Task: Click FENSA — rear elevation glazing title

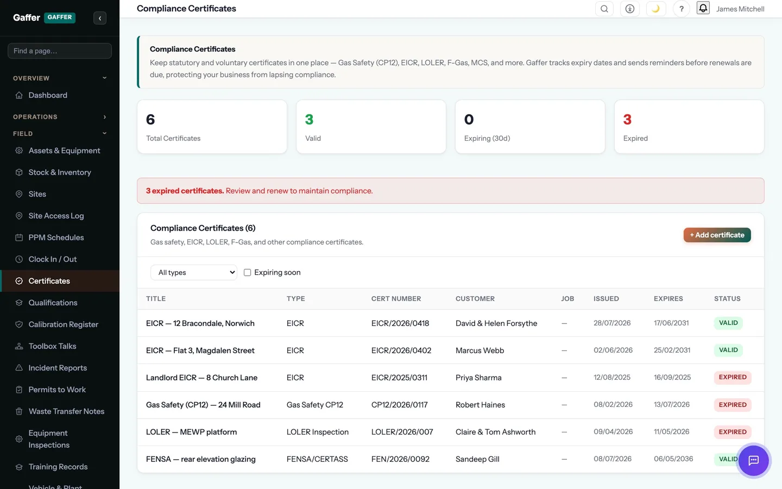Action: [x=201, y=459]
